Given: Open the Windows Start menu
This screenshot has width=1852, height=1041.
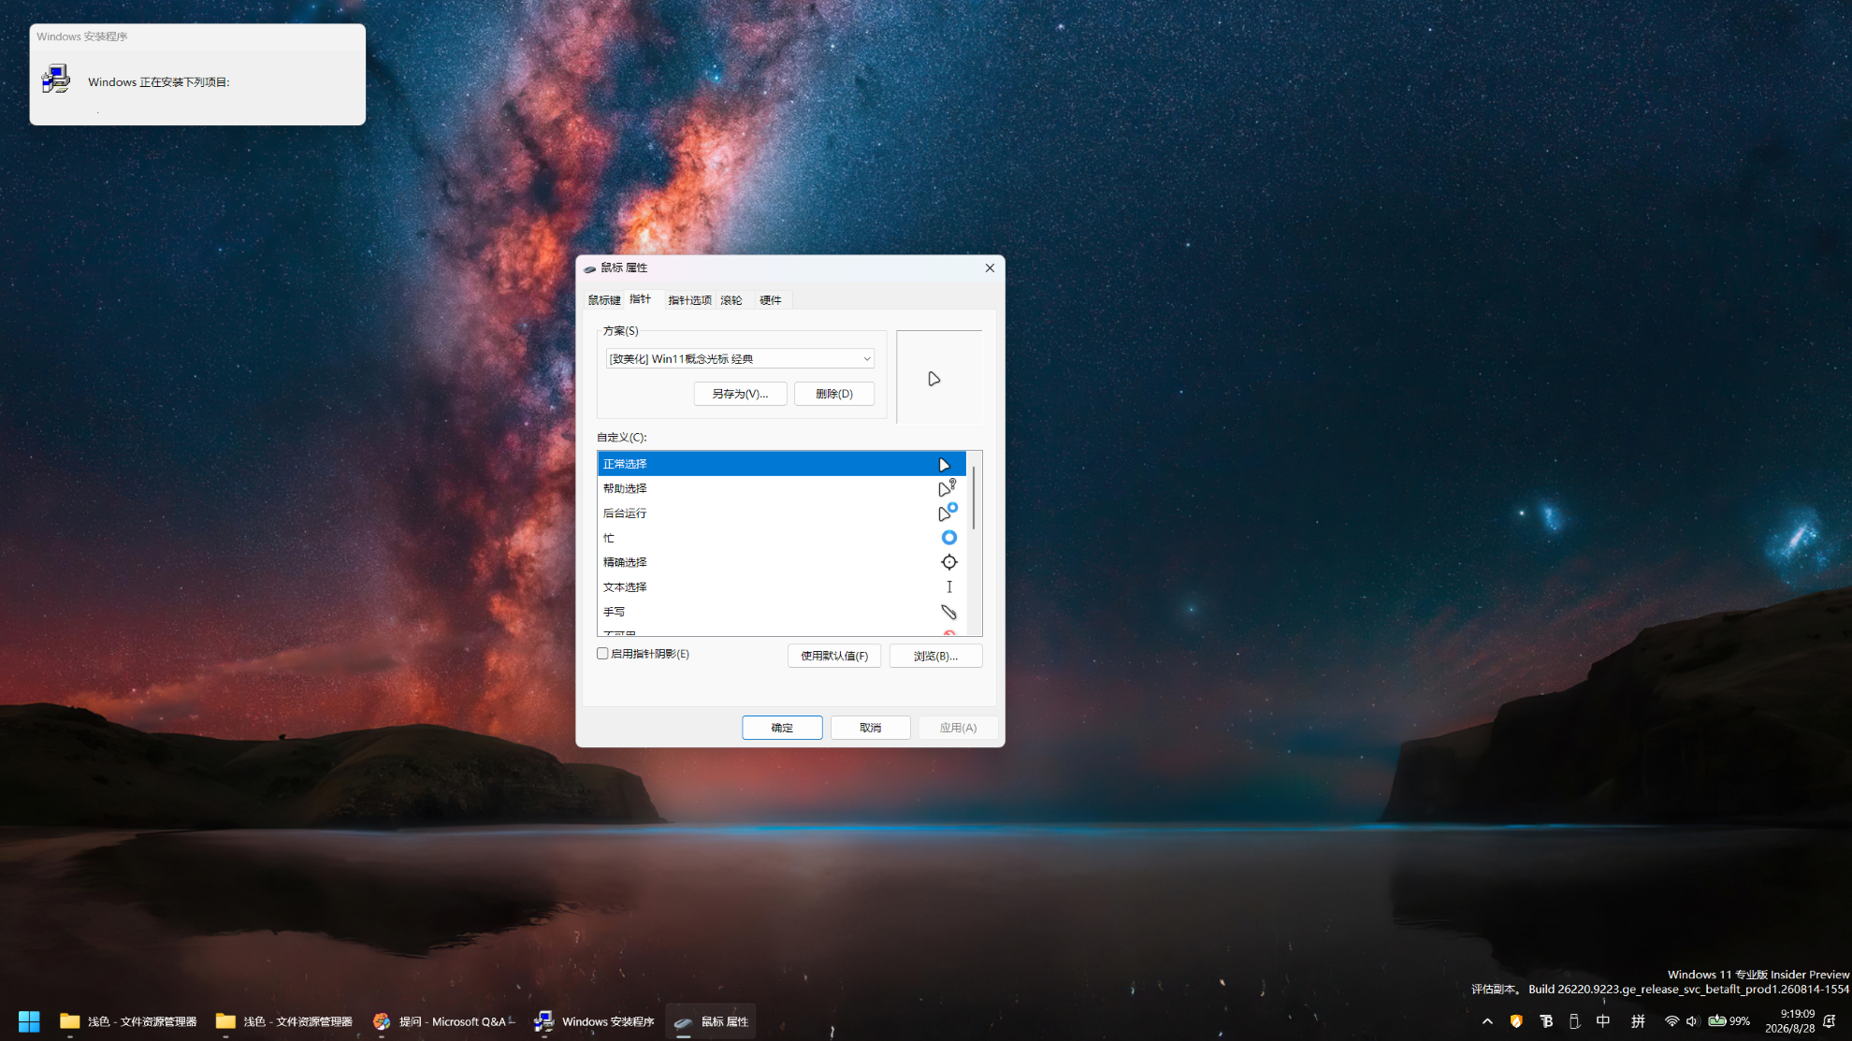Looking at the screenshot, I should coord(29,1021).
